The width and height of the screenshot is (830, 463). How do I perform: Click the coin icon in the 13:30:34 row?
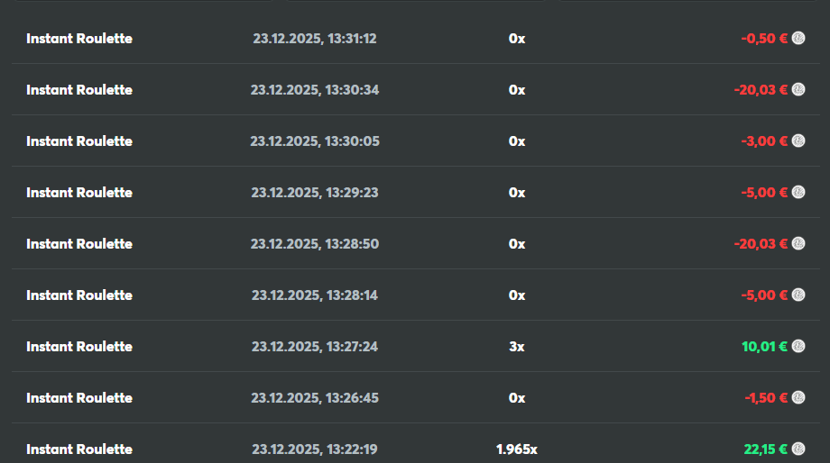(798, 90)
